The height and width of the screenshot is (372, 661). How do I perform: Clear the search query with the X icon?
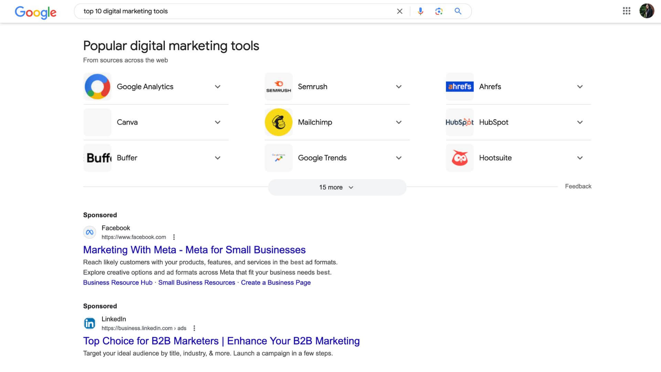point(400,11)
